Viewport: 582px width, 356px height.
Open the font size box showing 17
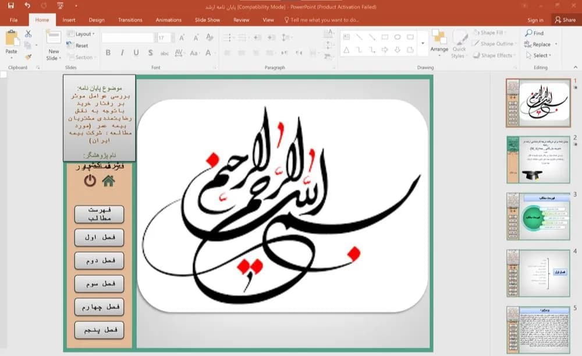[x=165, y=37]
